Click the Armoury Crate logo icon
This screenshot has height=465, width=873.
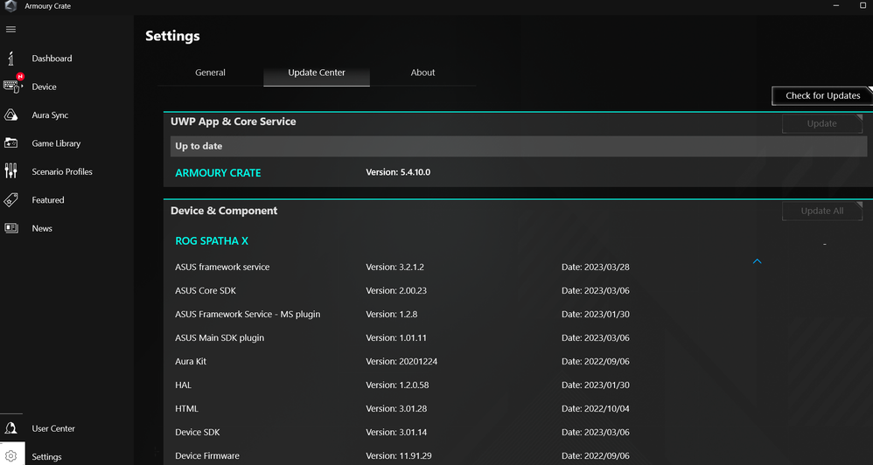point(10,6)
